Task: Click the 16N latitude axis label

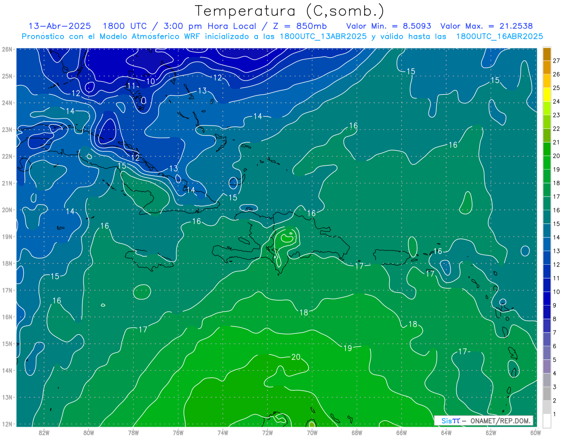Action: [7, 317]
